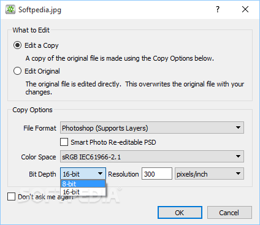Close the Softpedia.jpg dialog with X

pos(245,9)
